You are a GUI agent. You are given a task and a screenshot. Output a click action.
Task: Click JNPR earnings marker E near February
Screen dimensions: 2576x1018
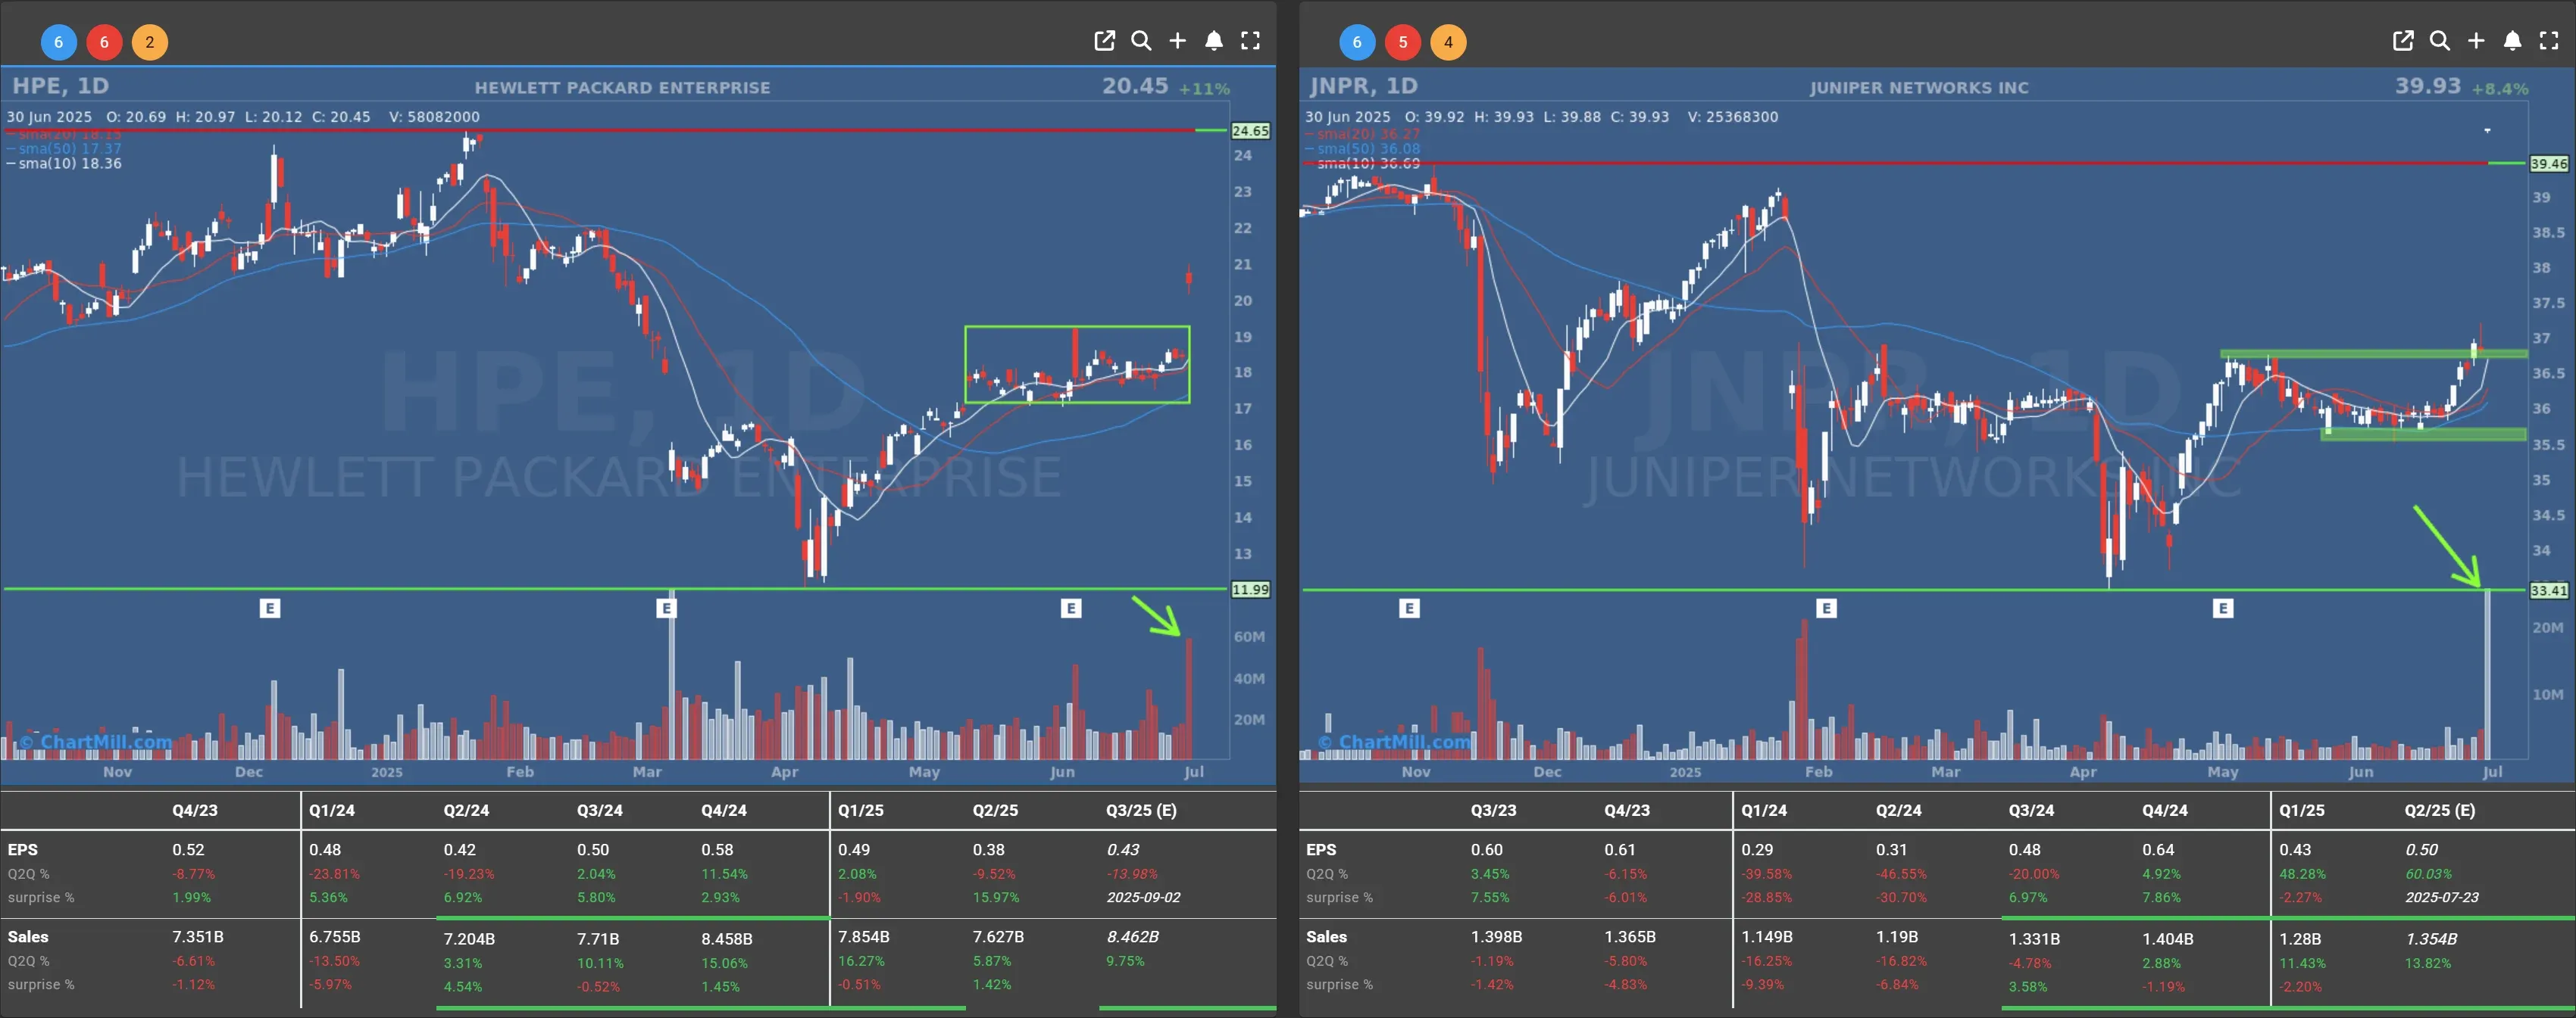pos(1826,608)
